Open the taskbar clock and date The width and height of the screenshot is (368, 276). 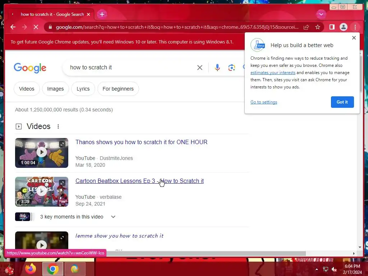[353, 269]
